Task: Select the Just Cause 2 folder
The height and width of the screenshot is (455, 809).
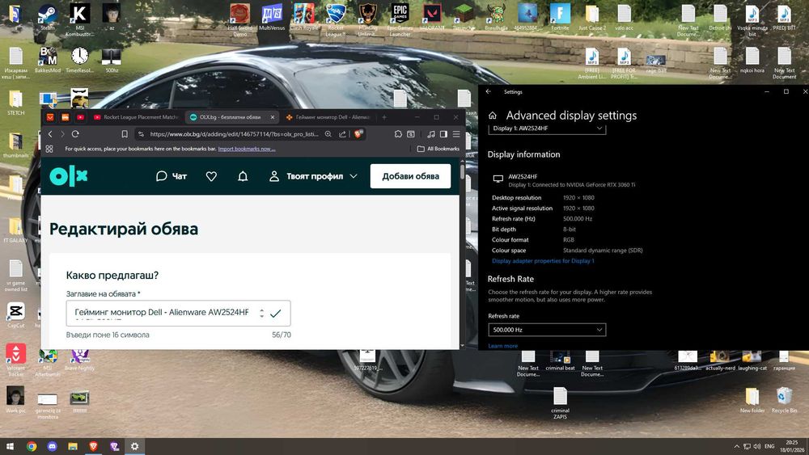Action: click(x=592, y=16)
